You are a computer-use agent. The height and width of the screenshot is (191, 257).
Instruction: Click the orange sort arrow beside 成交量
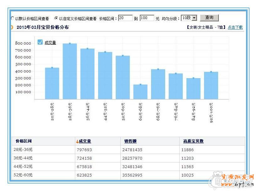[x=77, y=141]
